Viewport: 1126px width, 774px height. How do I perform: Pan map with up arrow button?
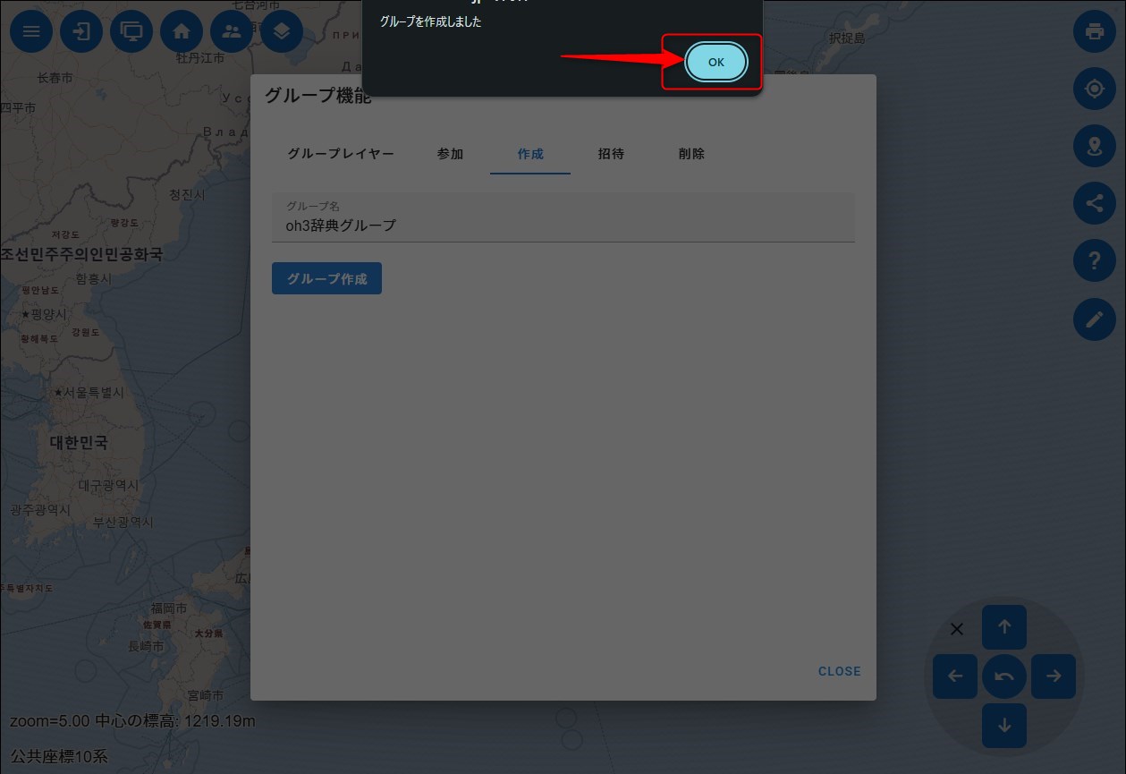pos(1003,627)
